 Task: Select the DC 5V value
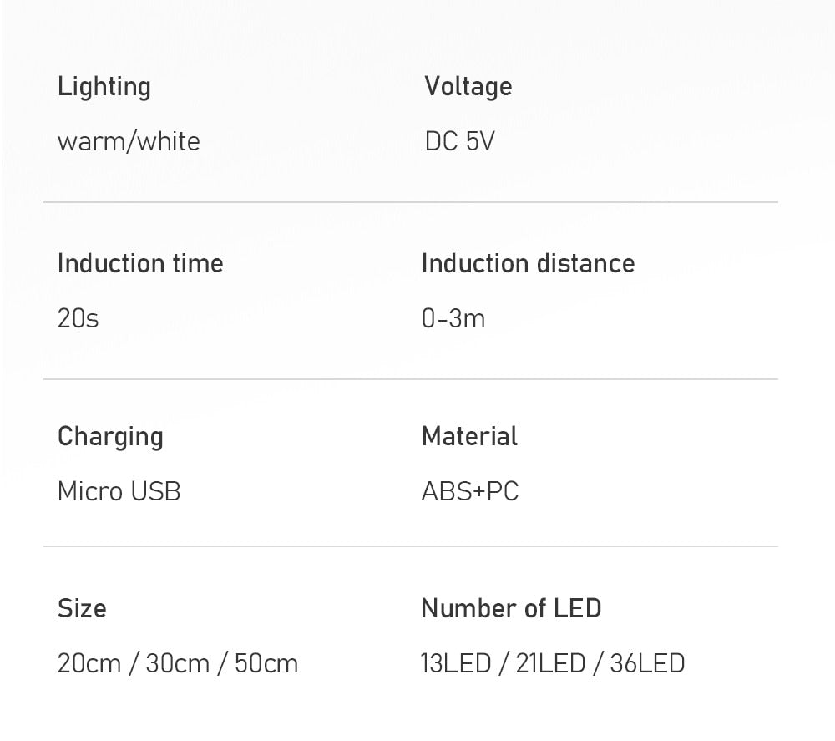pos(459,141)
